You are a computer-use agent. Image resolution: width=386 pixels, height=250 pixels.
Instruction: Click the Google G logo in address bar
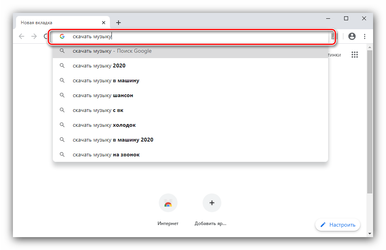click(62, 36)
